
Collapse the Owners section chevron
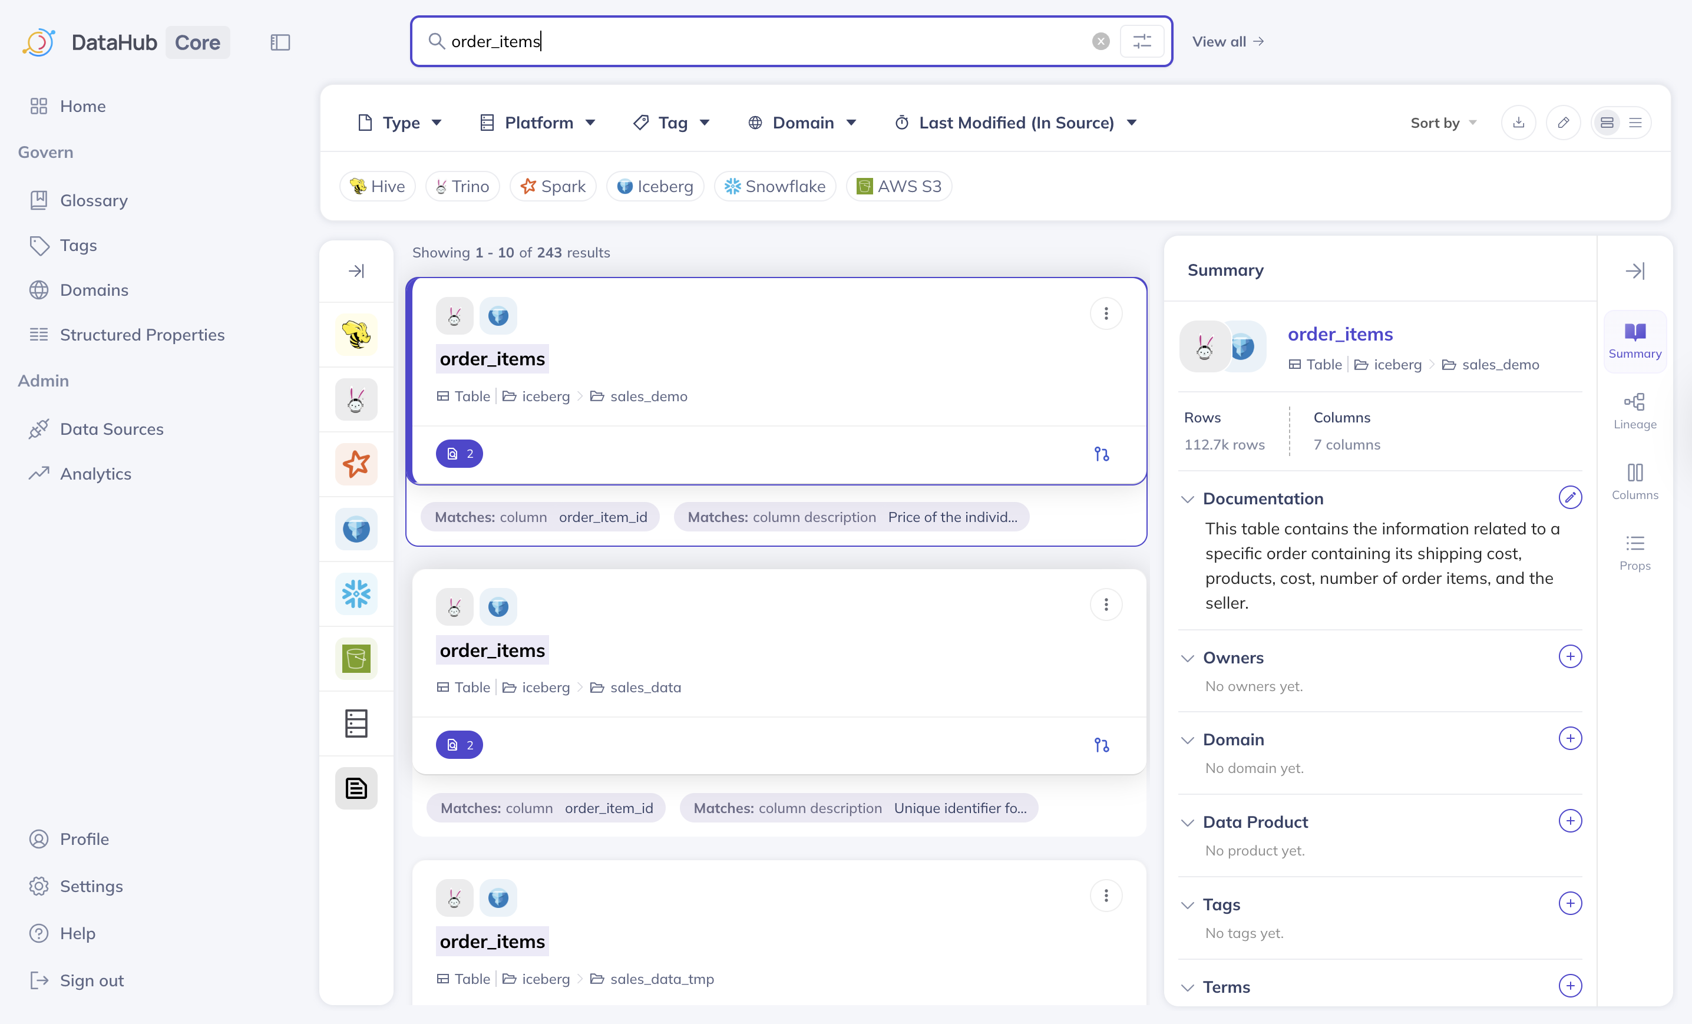[1187, 658]
